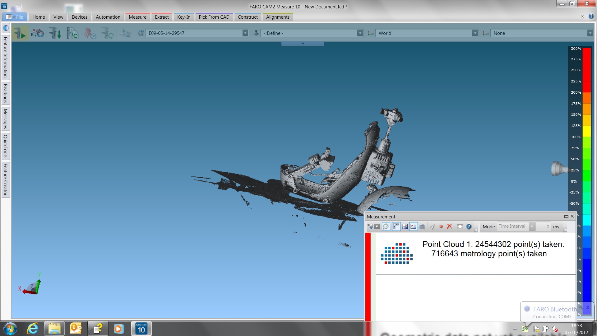Open the Feature Creator side panel
The width and height of the screenshot is (597, 336).
tap(5, 179)
